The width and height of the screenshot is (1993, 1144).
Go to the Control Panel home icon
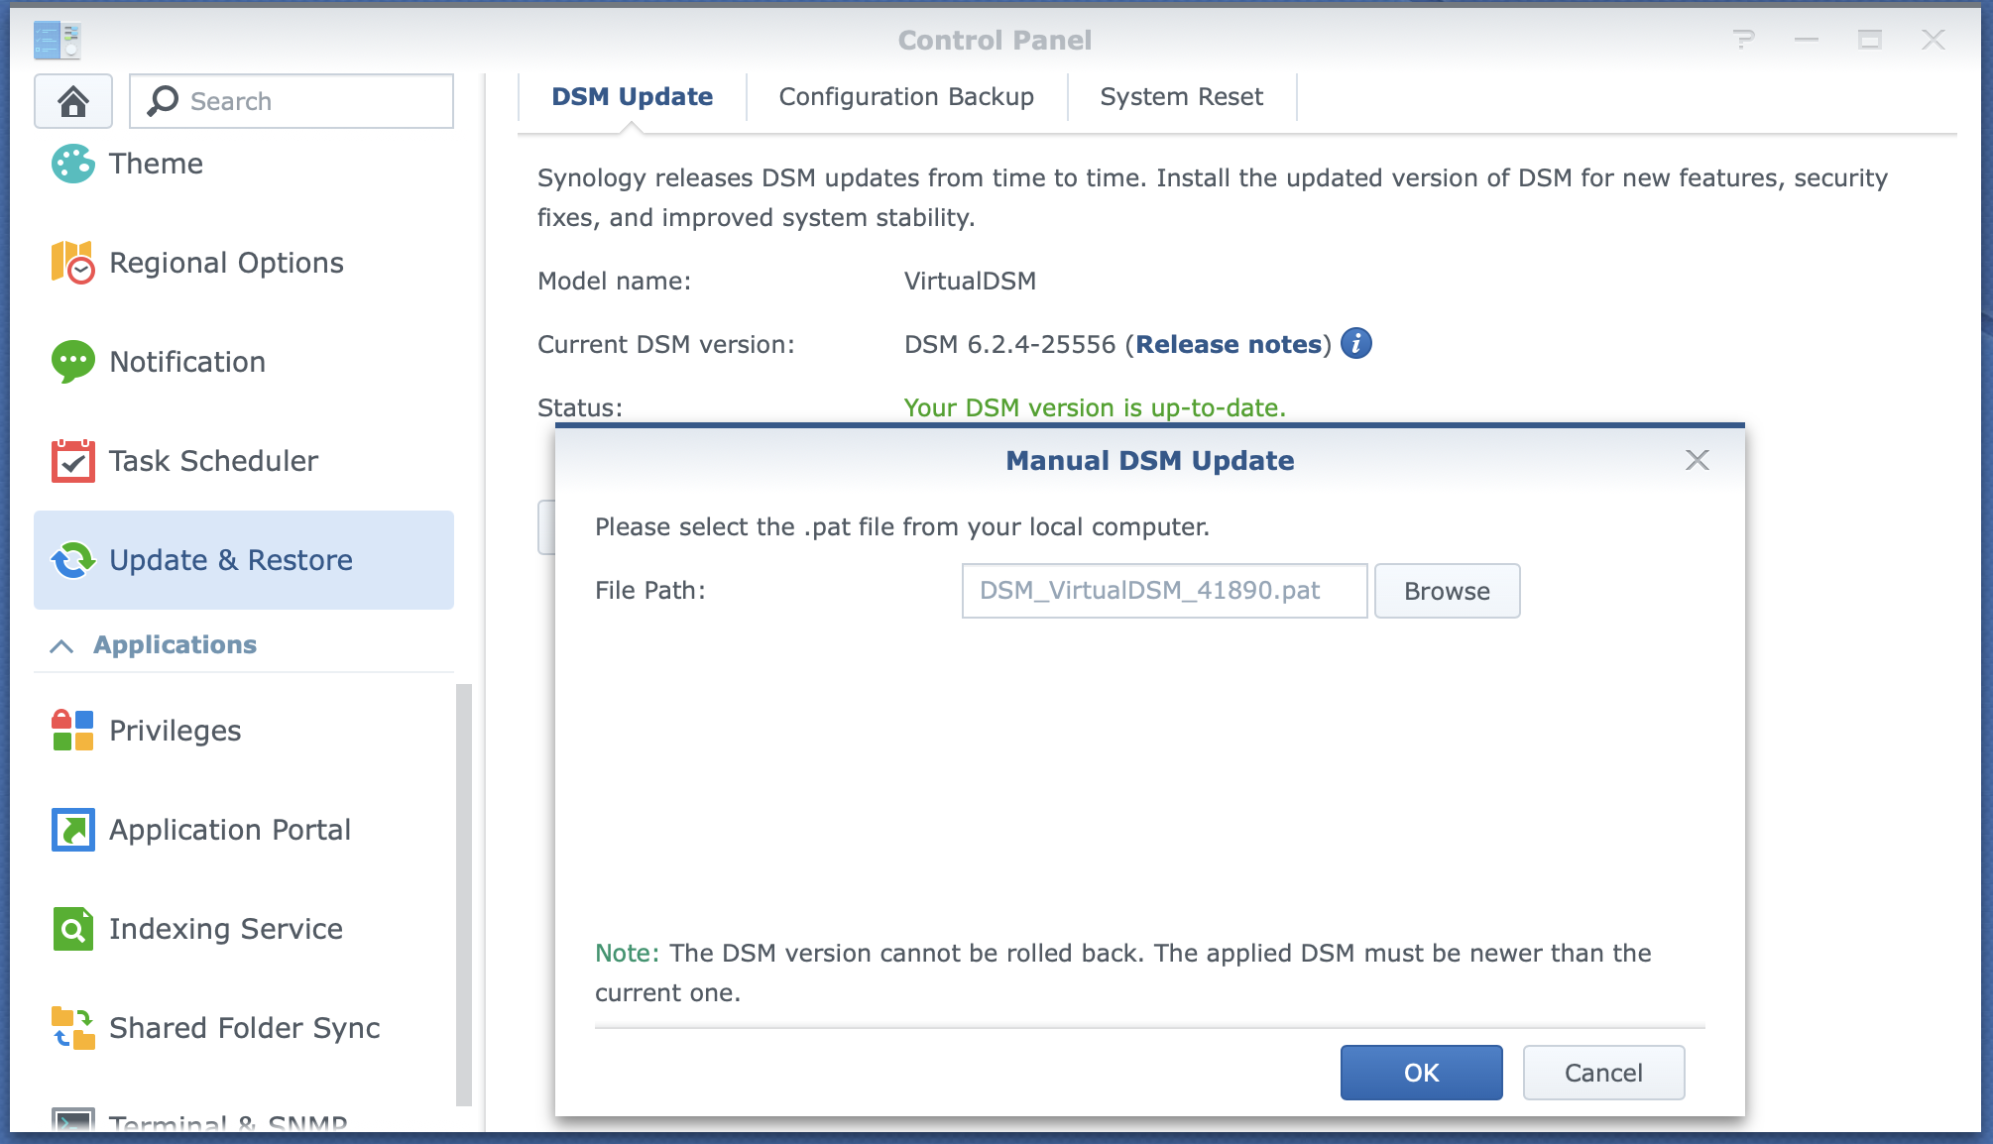pos(73,101)
